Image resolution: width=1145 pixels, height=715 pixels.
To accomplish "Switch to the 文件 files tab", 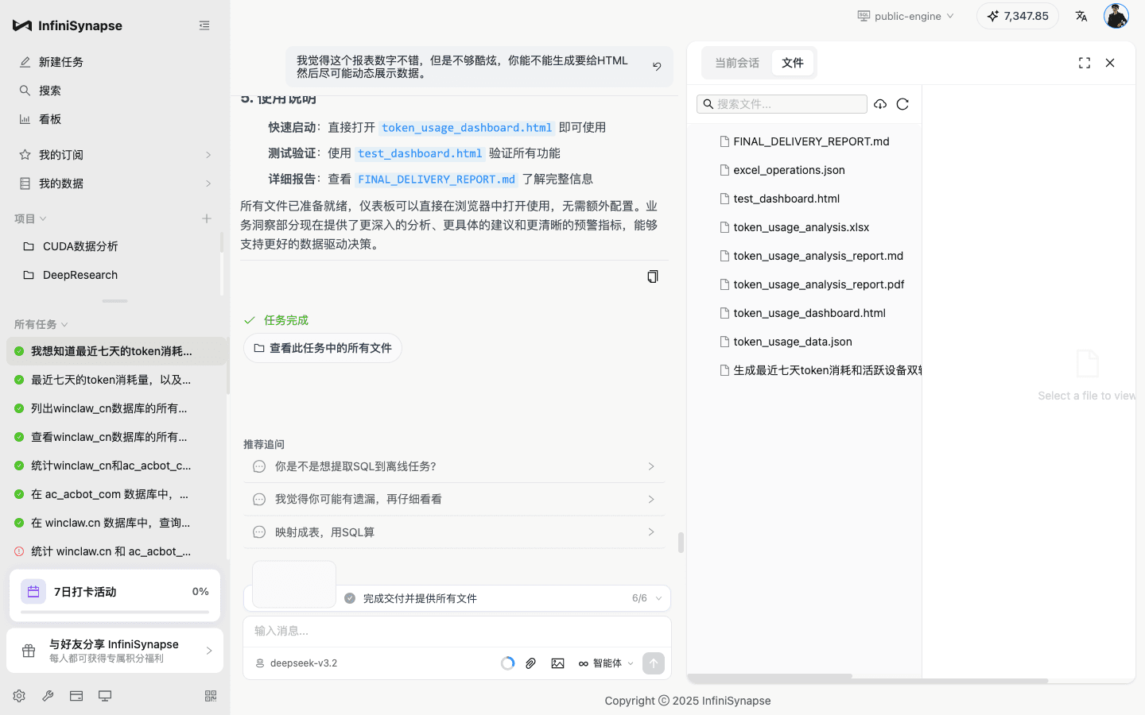I will (793, 62).
